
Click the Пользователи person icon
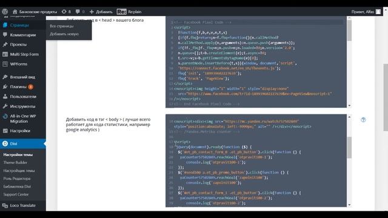click(x=5, y=96)
